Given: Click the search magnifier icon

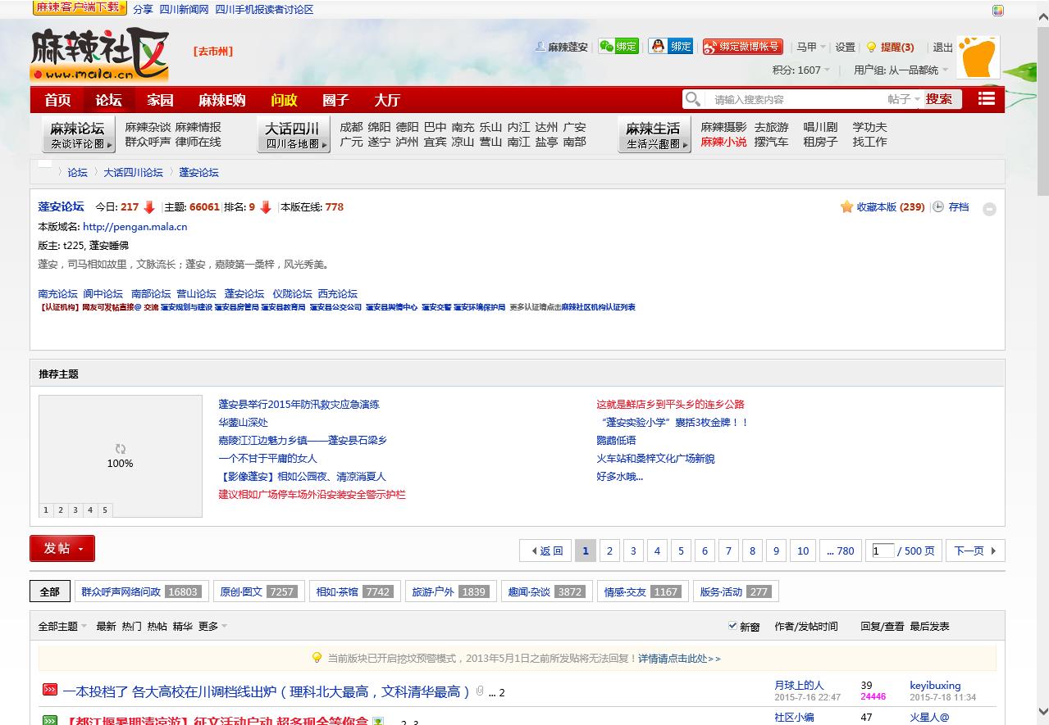Looking at the screenshot, I should tap(693, 99).
